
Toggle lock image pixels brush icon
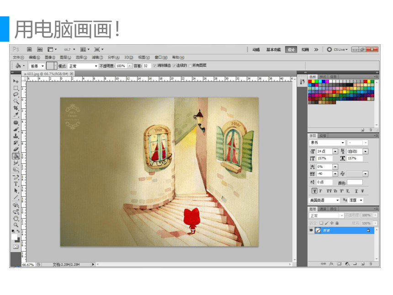coord(327,223)
